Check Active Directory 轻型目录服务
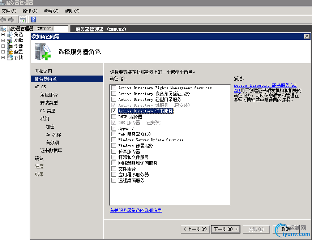 click(114, 99)
